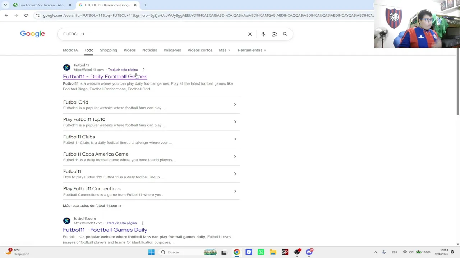Click the Google logo
This screenshot has width=460, height=258.
(x=32, y=34)
